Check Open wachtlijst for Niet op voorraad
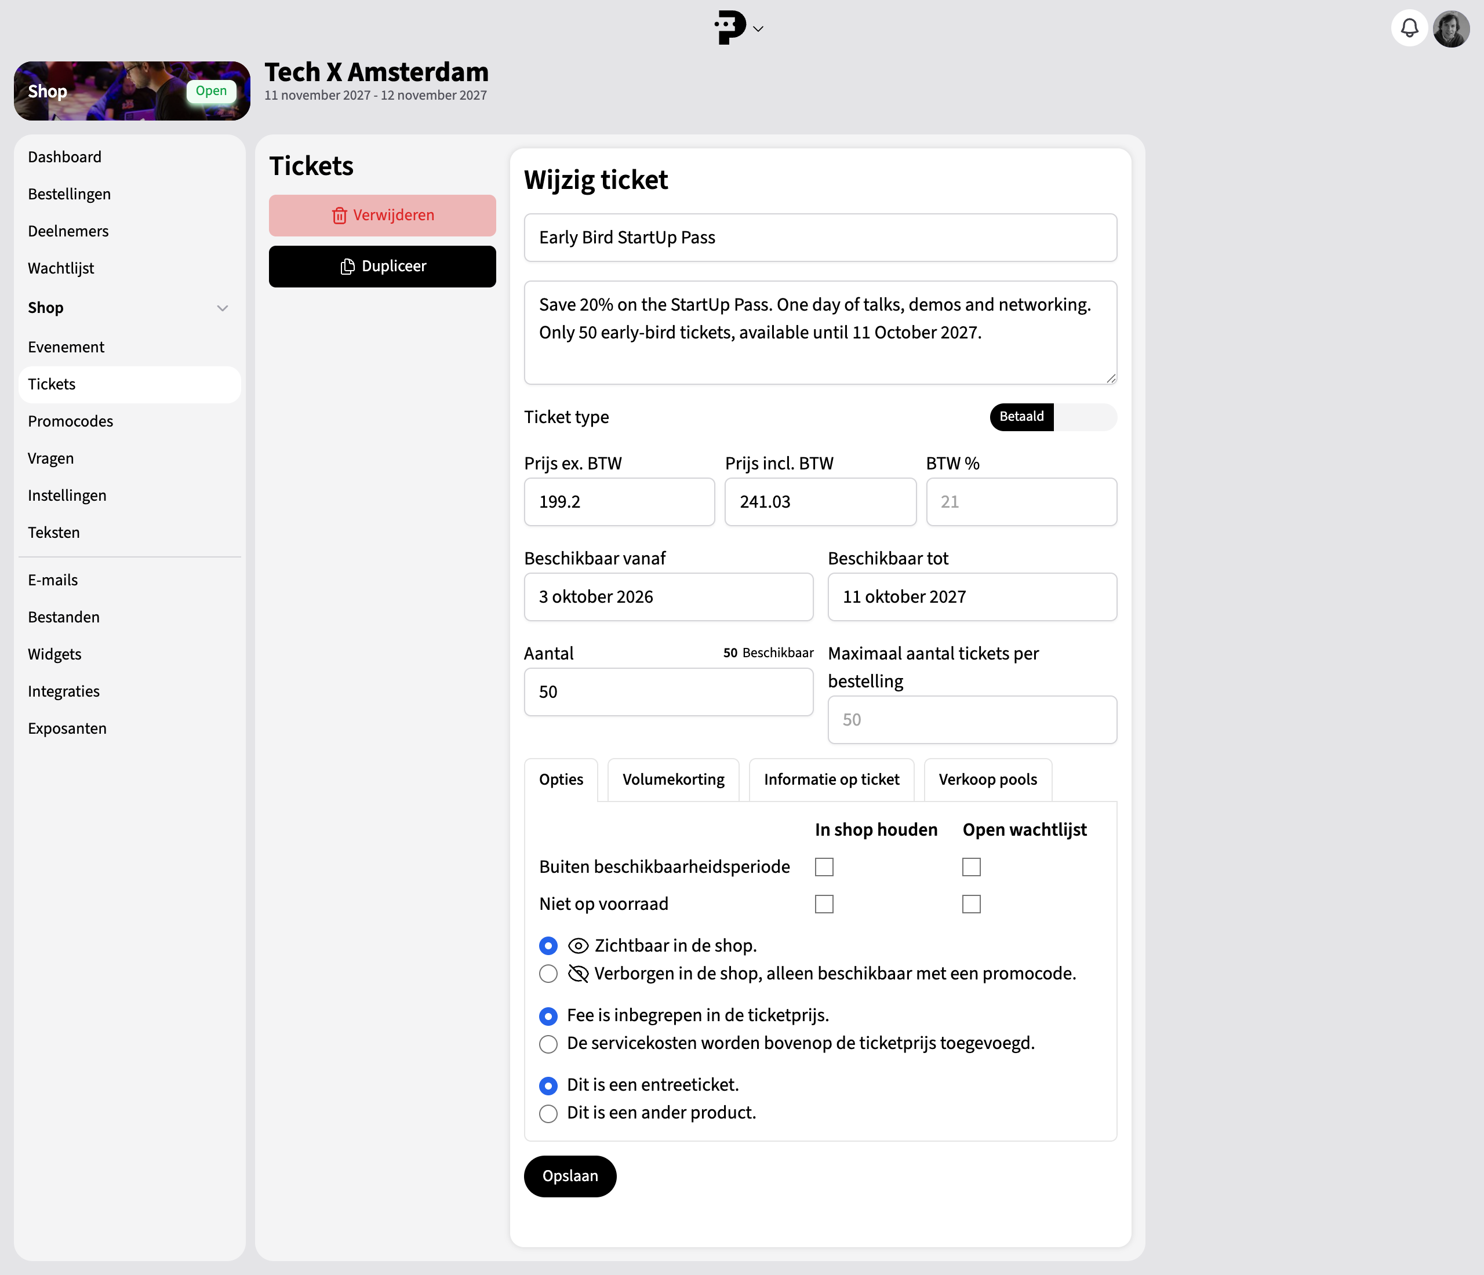 click(970, 904)
